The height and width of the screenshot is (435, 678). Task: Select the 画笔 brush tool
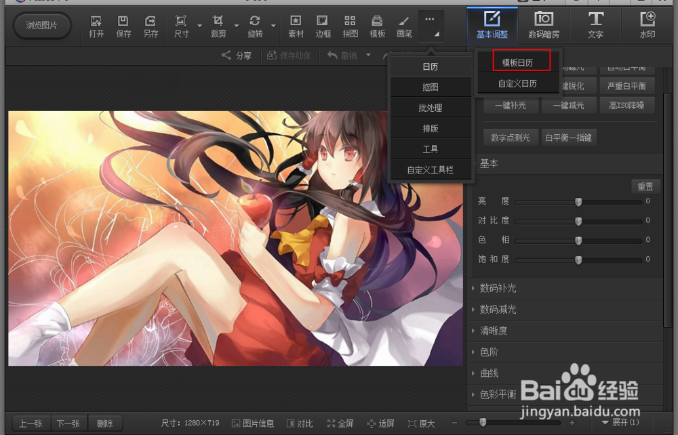[404, 26]
